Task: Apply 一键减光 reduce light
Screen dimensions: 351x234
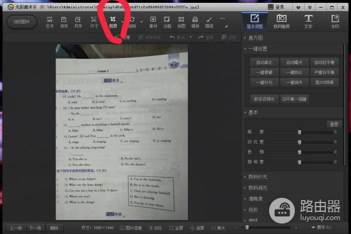Action: pos(294,82)
